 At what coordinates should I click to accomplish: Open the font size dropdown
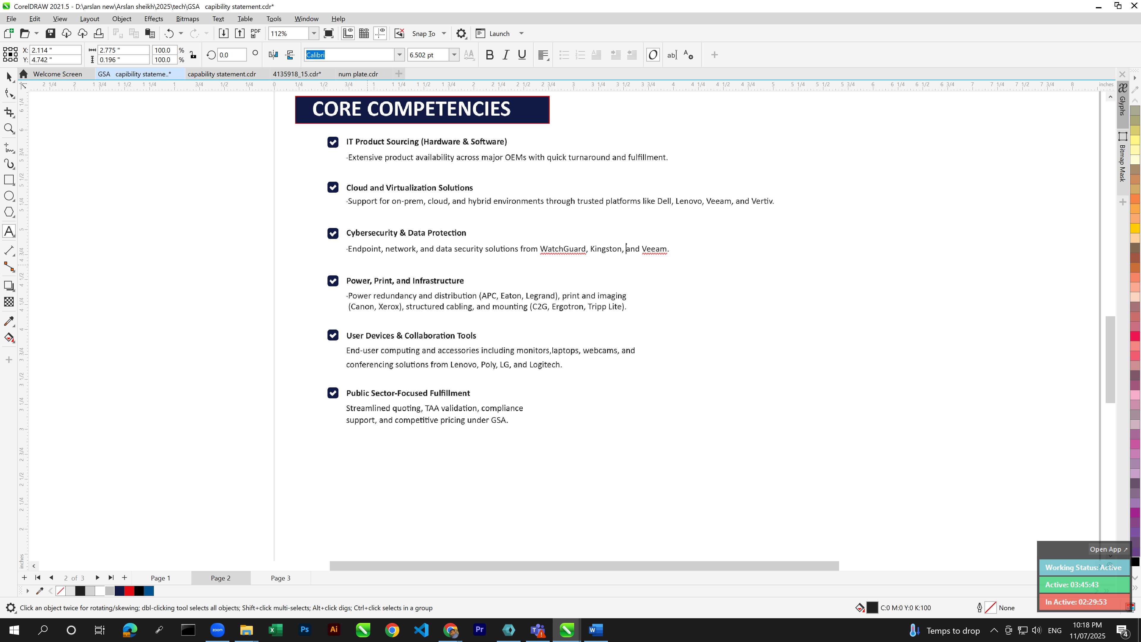[x=454, y=55]
